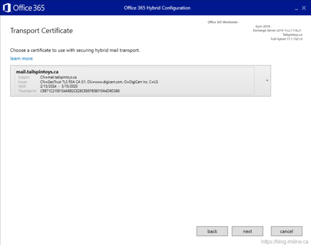This screenshot has width=311, height=245.
Task: Click the Office 365 logo icon
Action: pos(7,8)
